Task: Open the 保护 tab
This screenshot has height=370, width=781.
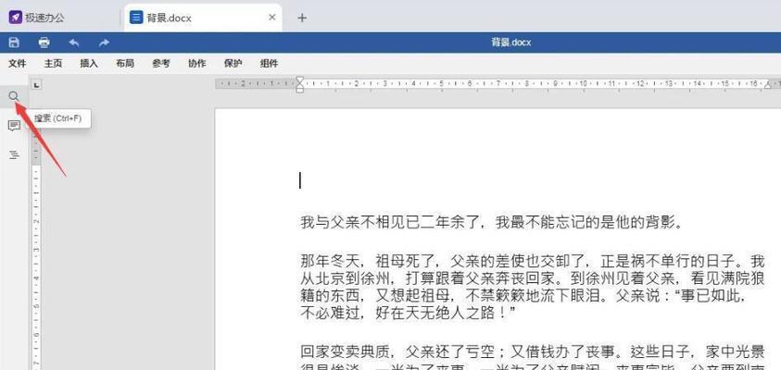Action: (233, 64)
